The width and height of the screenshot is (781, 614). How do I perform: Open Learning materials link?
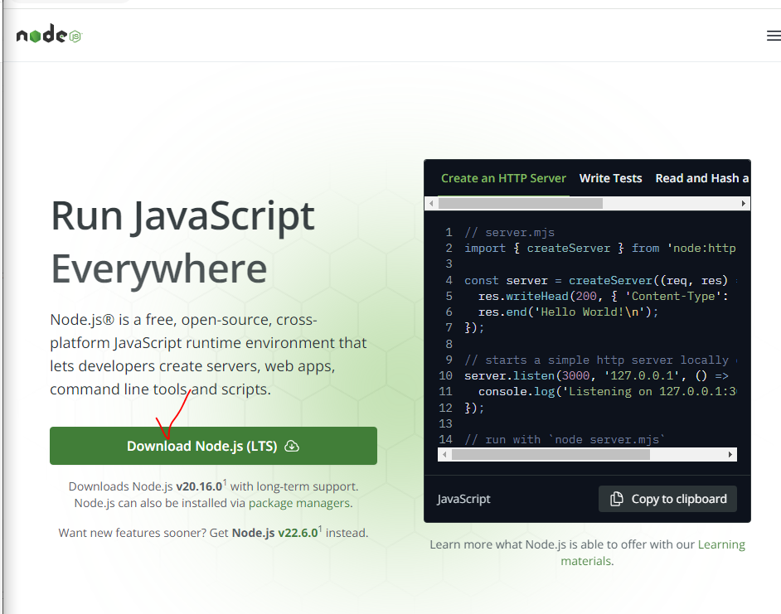[x=652, y=553]
